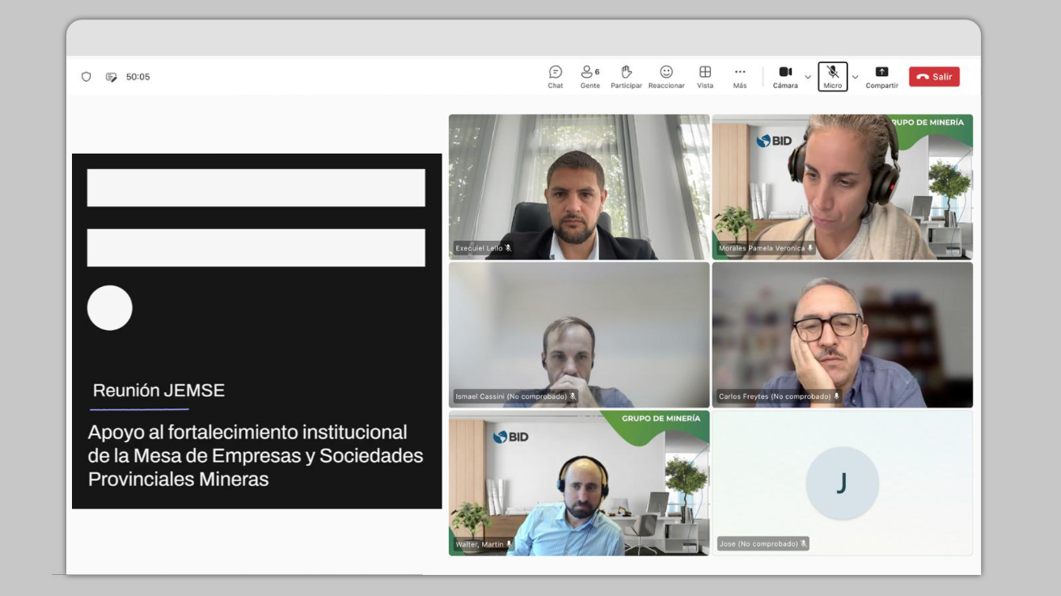The image size is (1061, 596).
Task: Leave the meeting with Salir button
Action: click(x=934, y=77)
